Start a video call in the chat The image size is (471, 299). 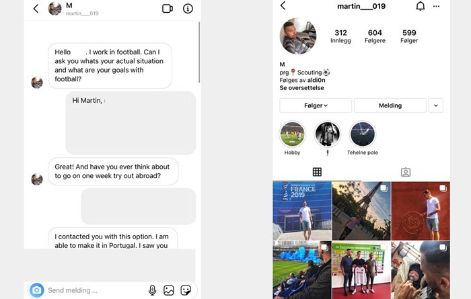168,8
